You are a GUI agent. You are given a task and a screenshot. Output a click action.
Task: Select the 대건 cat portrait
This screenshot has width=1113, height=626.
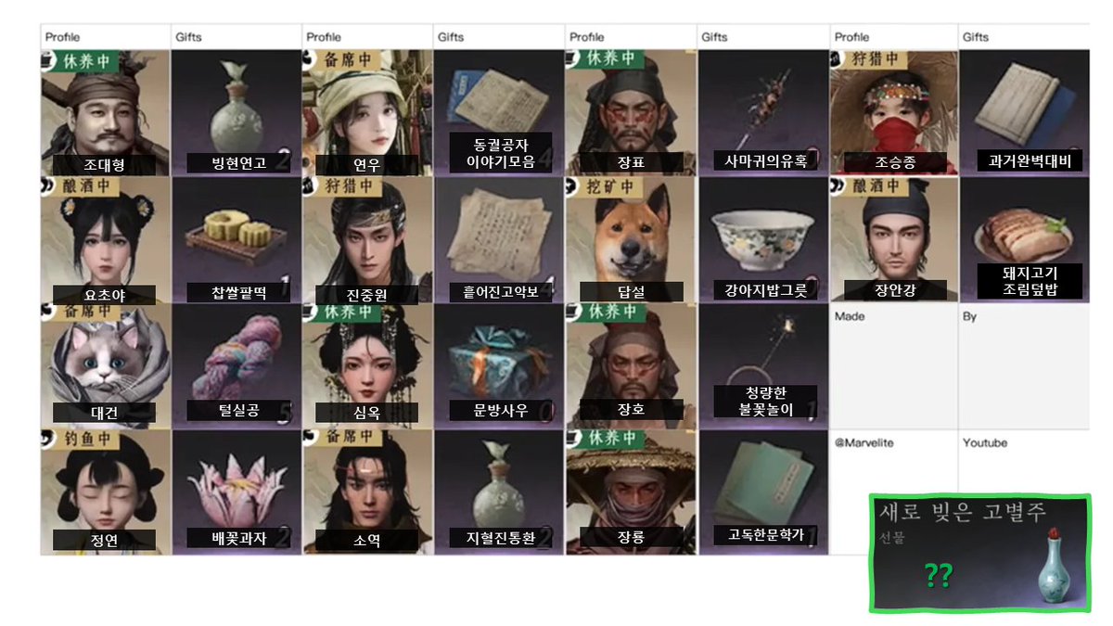(106, 365)
